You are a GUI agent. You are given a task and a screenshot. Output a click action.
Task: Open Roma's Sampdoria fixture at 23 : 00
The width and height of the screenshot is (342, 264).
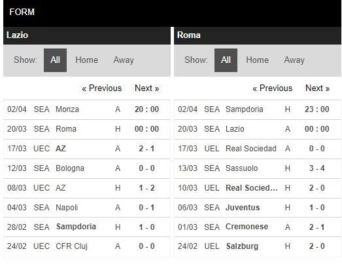tap(258, 109)
